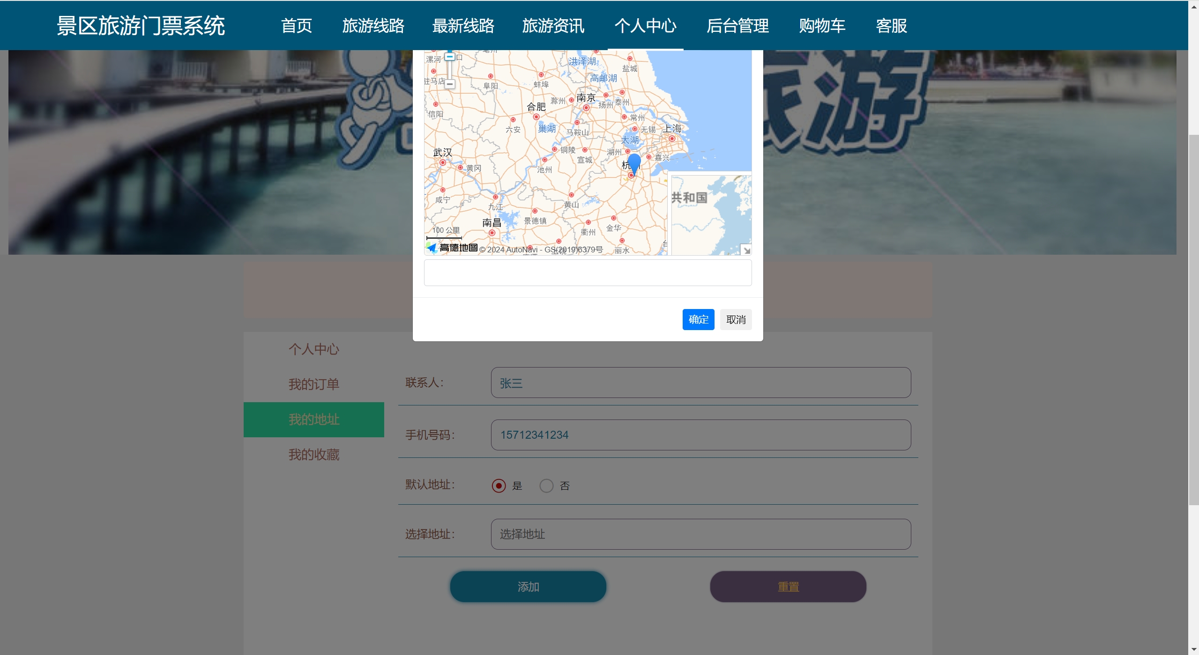
Task: Click the AutoNavi Gaode map logo
Action: point(452,248)
